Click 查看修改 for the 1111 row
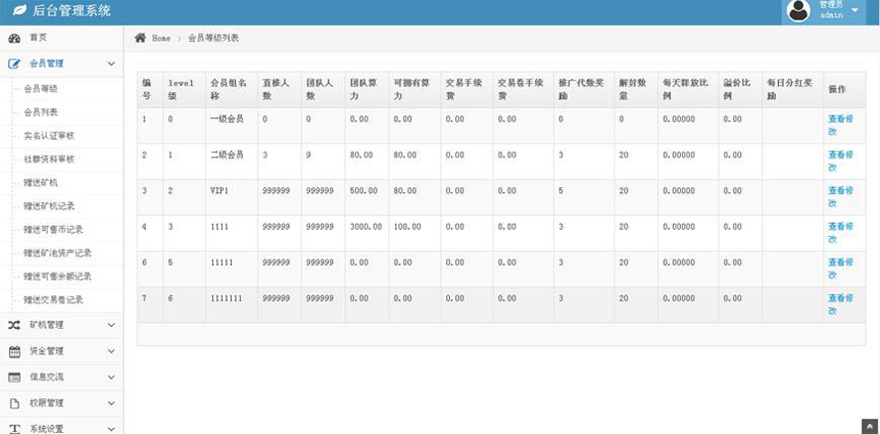880x434 pixels. [840, 234]
